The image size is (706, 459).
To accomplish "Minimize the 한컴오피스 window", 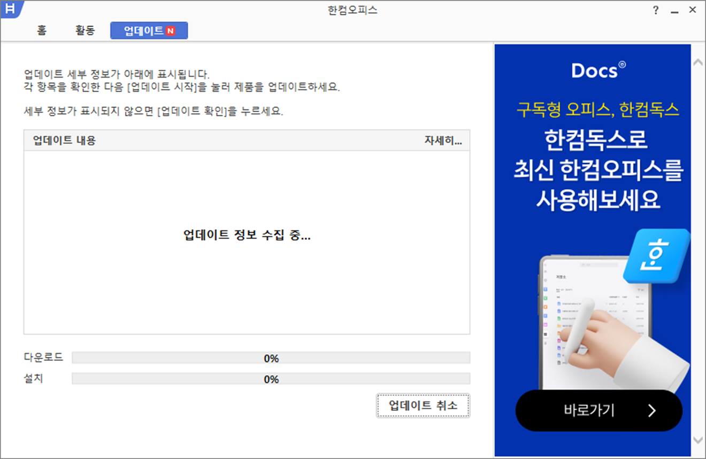I will pos(674,11).
